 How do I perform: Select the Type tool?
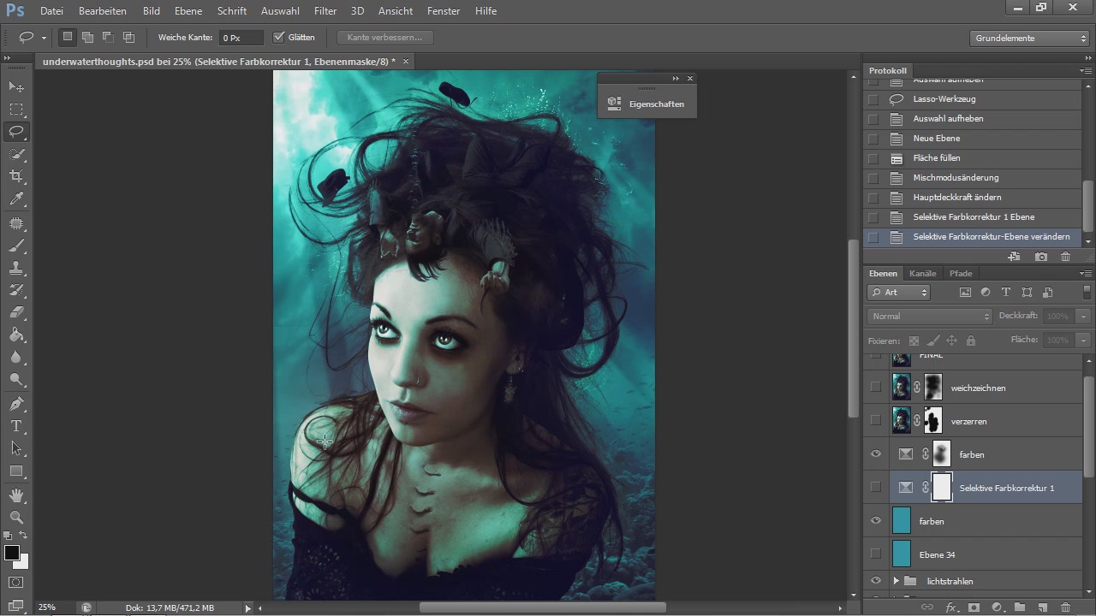(x=16, y=426)
